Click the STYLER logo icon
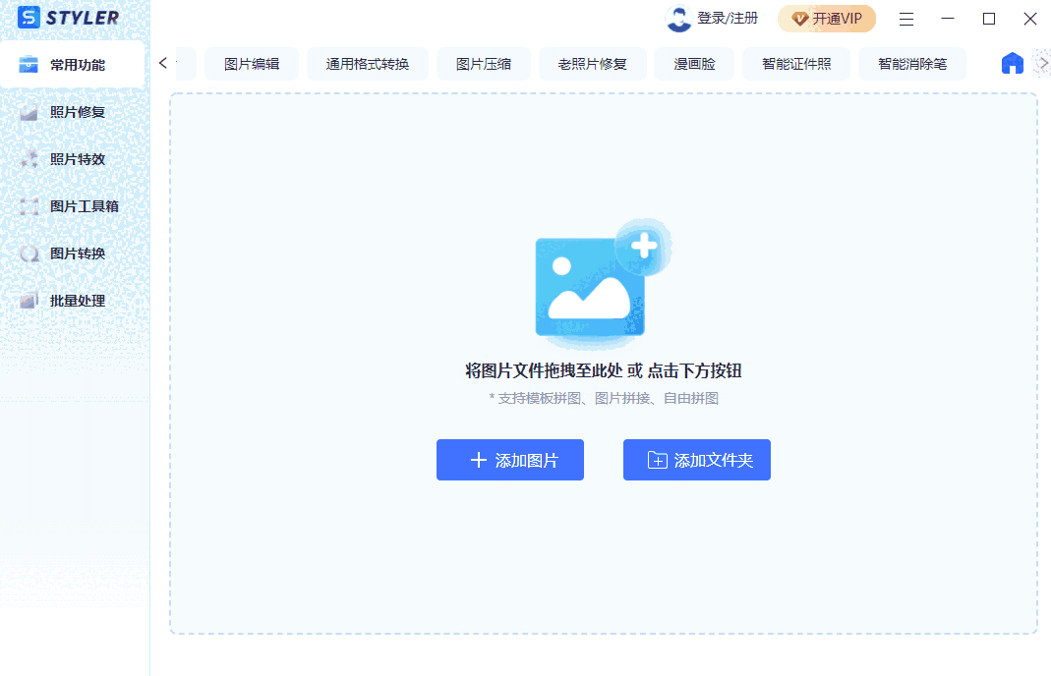Screen dimensions: 1051x676 point(29,18)
